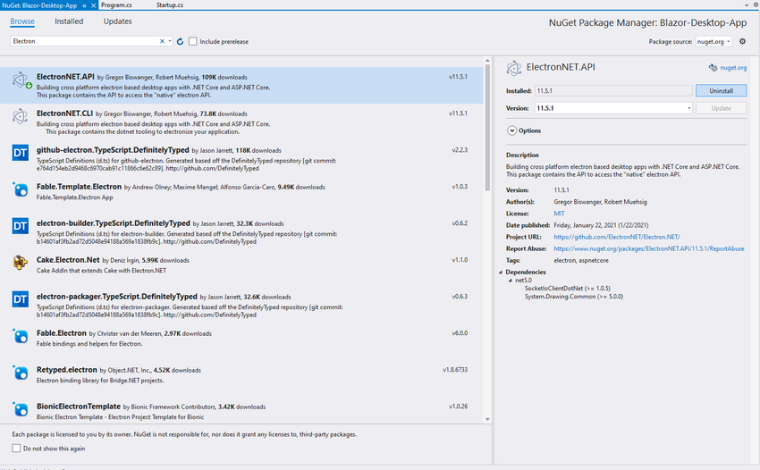Open the Startup.cs editor tab

click(170, 4)
